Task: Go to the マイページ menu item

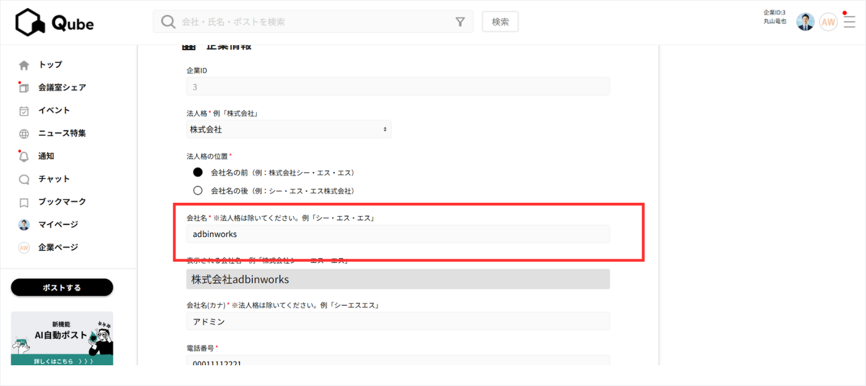Action: [23, 224]
